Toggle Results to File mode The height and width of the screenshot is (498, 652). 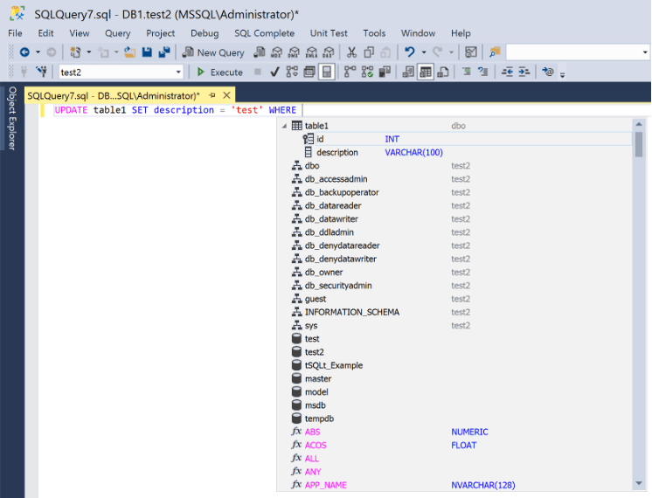(443, 72)
